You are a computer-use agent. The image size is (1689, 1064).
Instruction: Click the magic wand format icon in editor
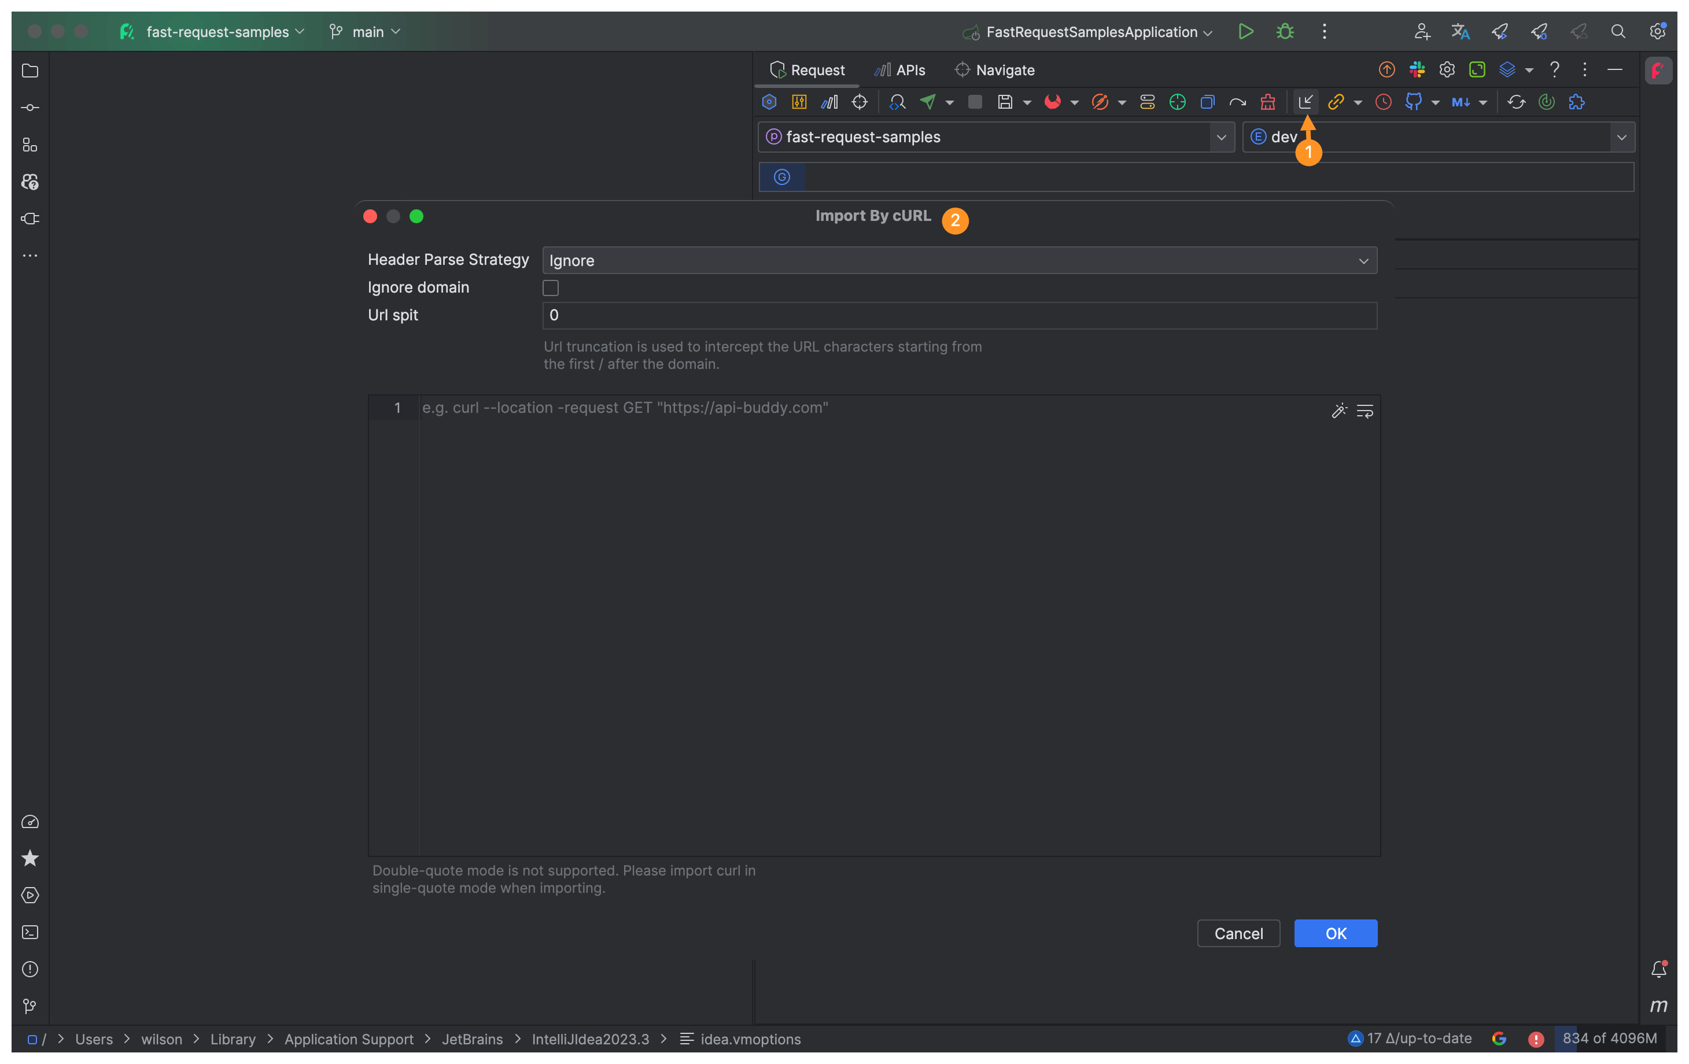[1339, 411]
